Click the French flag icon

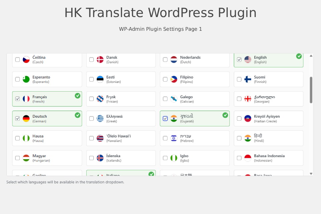click(x=26, y=99)
